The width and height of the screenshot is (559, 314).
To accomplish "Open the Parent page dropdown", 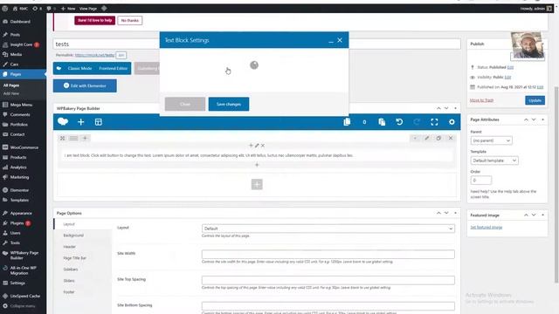I will 491,140.
